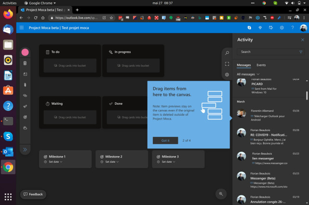Select the task checkmark tool in left toolbar
309x205 pixels.
coord(25,106)
